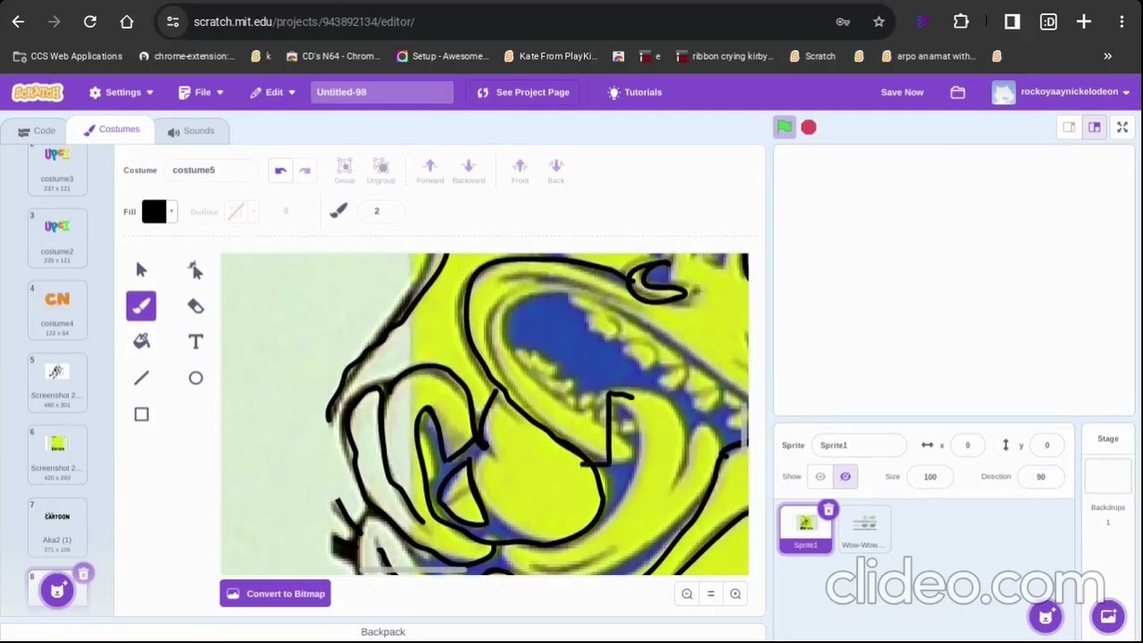Image resolution: width=1143 pixels, height=643 pixels.
Task: Switch to large stage layout
Action: tap(1094, 128)
